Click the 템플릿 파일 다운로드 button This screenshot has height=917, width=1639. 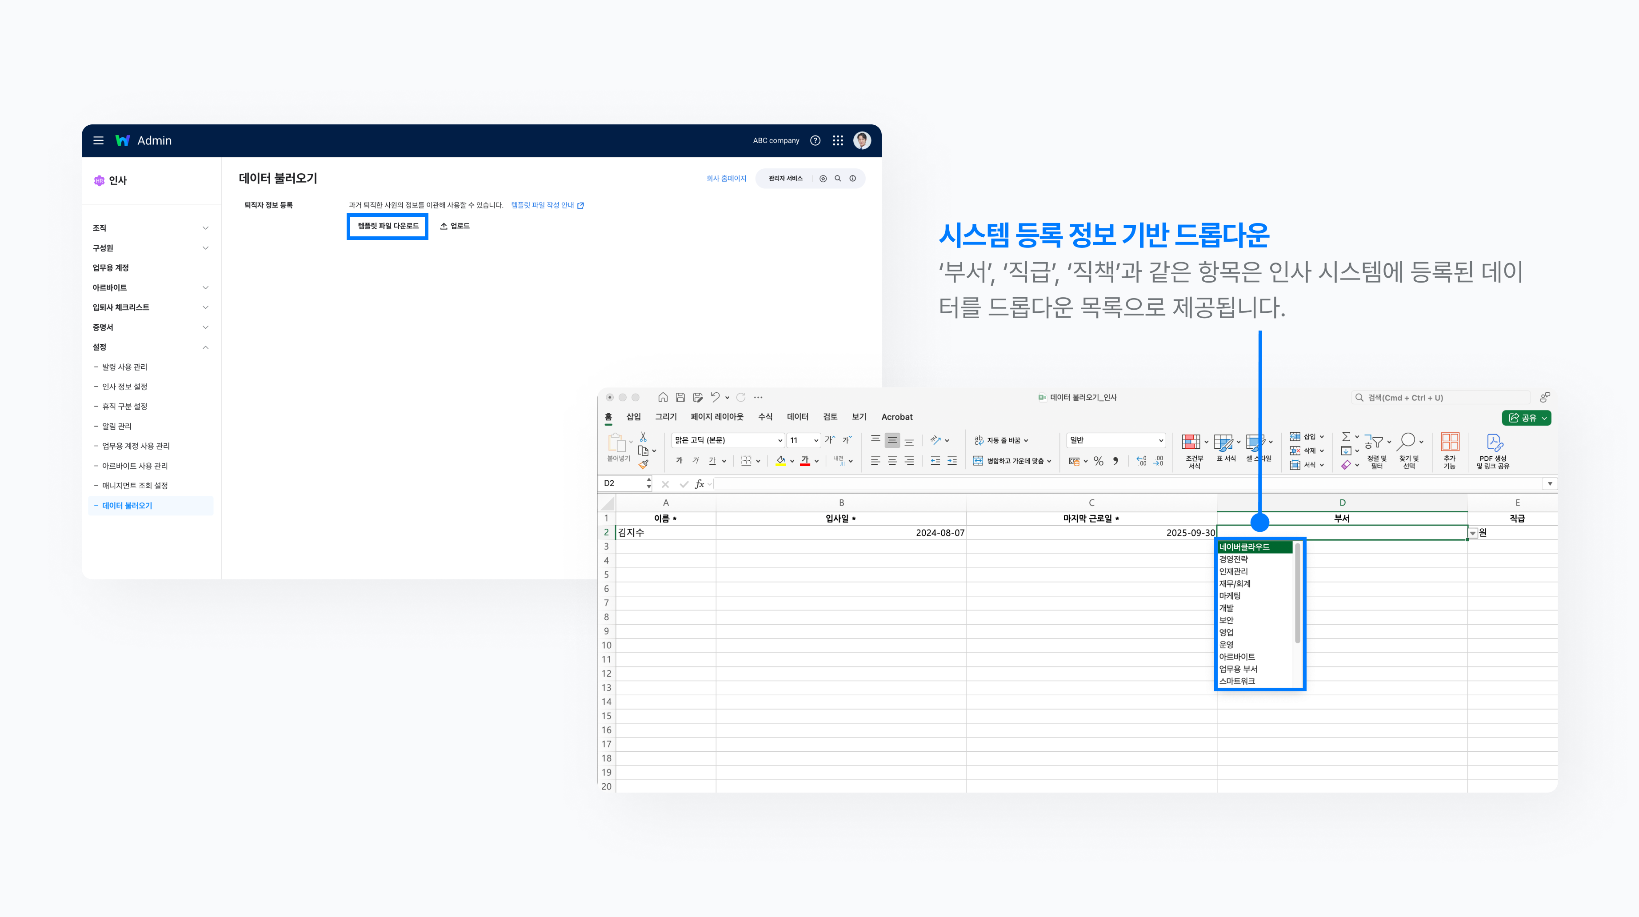[x=388, y=227]
